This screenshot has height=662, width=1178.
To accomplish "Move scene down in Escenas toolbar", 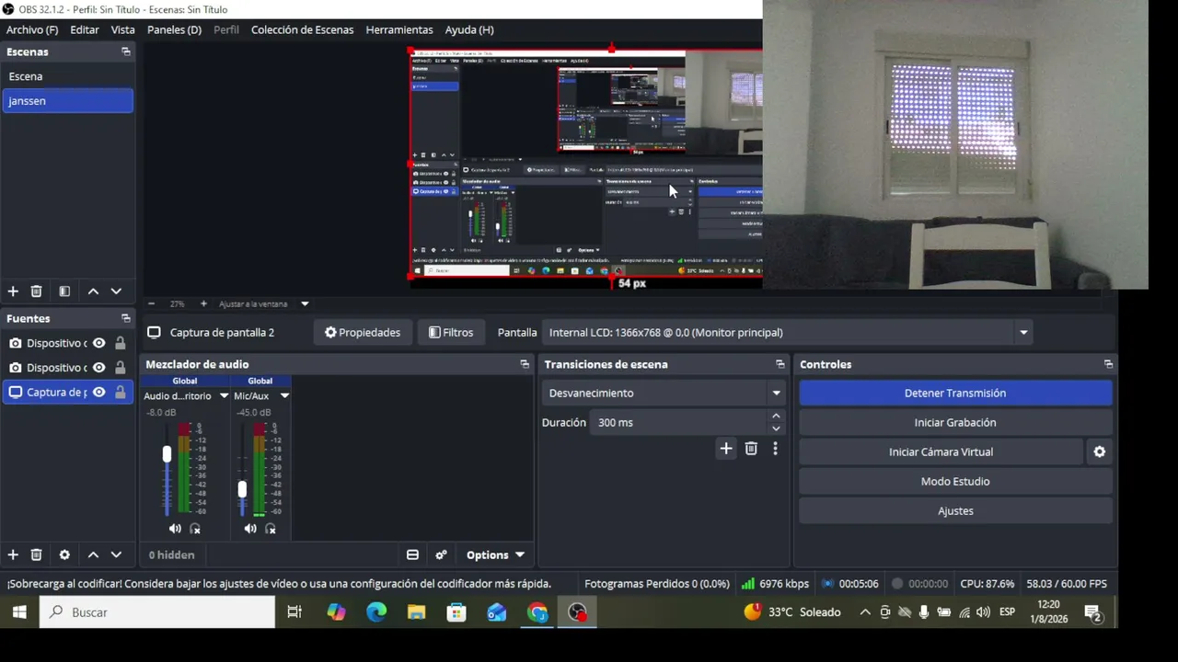I will tap(116, 291).
